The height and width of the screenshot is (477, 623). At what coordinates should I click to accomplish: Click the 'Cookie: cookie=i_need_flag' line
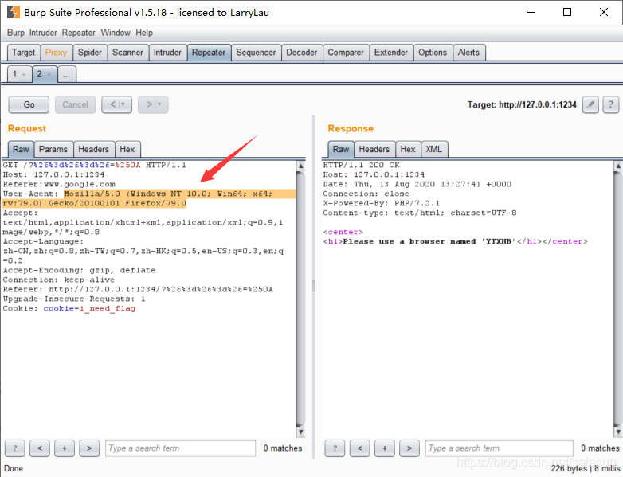pos(69,309)
